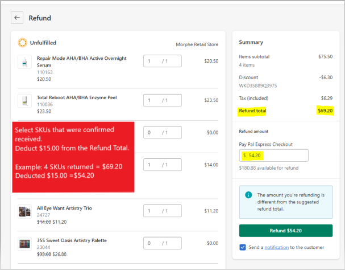Click the $180.88 available for refund text

(x=269, y=168)
